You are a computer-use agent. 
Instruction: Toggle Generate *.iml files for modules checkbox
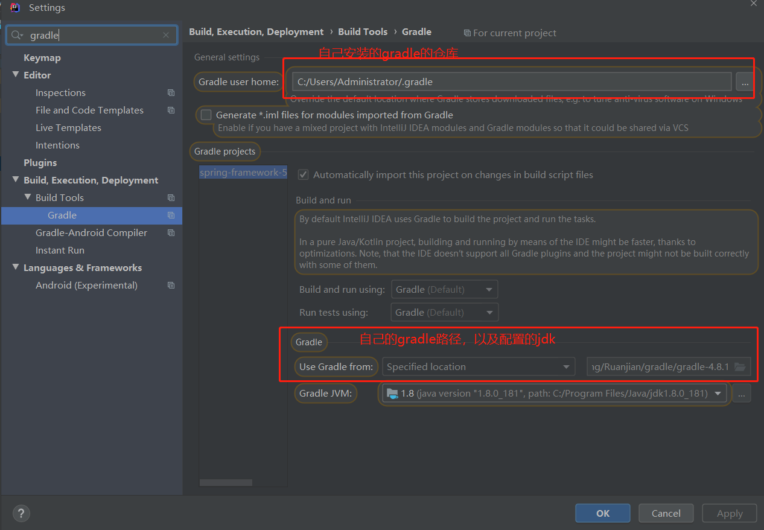pyautogui.click(x=206, y=115)
